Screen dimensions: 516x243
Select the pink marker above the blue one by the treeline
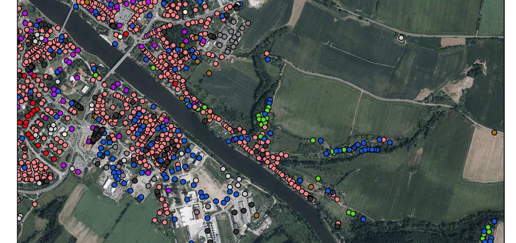[266, 53]
